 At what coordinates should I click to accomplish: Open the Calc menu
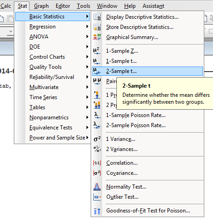[6, 6]
